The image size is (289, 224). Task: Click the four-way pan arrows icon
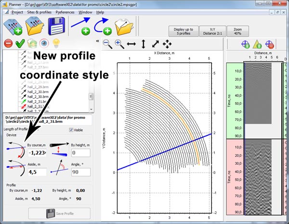pos(167,44)
